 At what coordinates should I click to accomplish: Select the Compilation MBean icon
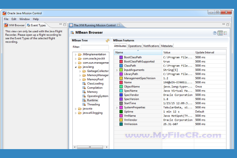pyautogui.click(x=84, y=88)
